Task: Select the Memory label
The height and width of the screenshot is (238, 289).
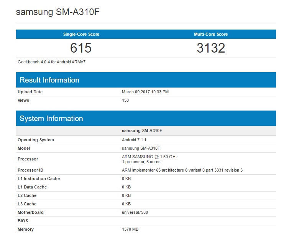Action: tap(26, 229)
